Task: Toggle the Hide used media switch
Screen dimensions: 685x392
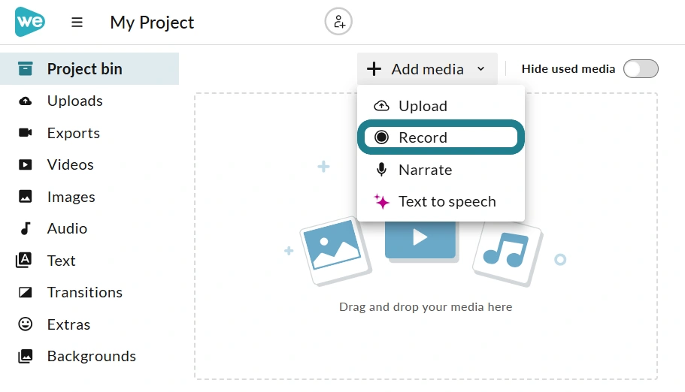Action: pyautogui.click(x=641, y=69)
